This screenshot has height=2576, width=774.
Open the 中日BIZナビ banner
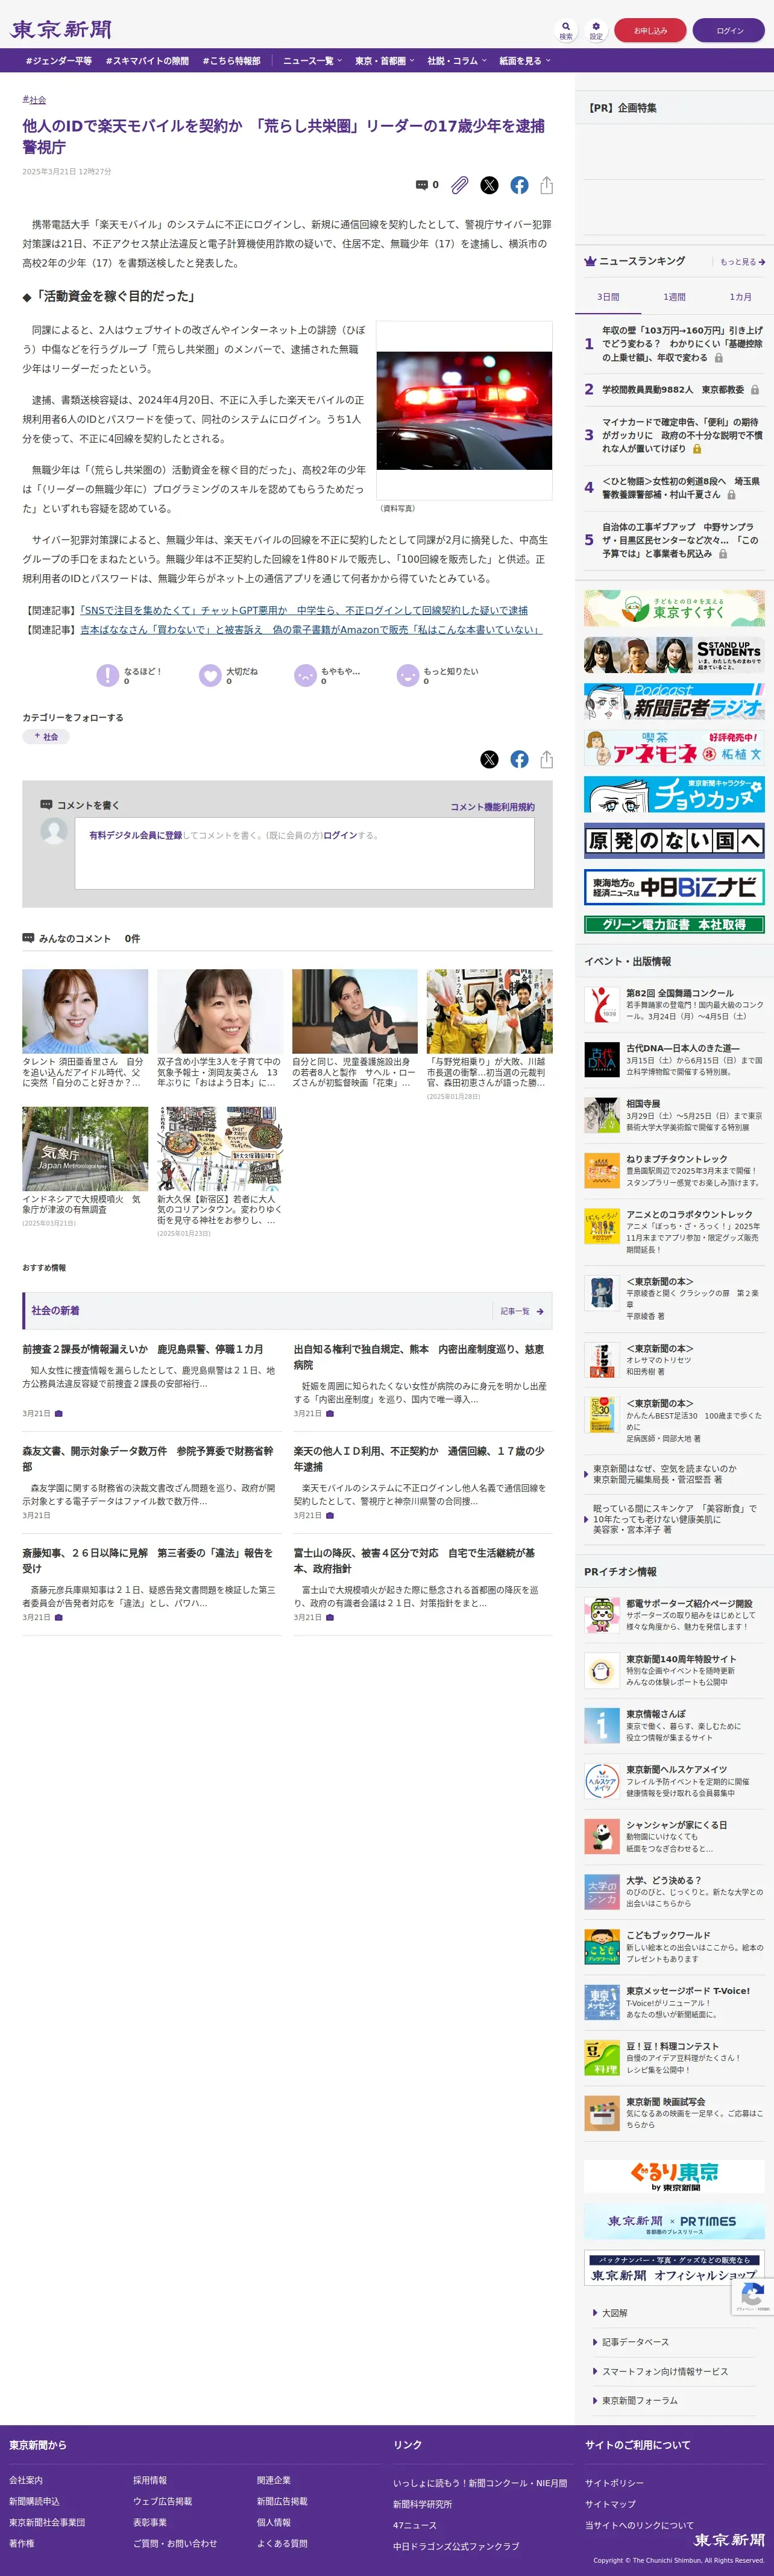point(674,887)
